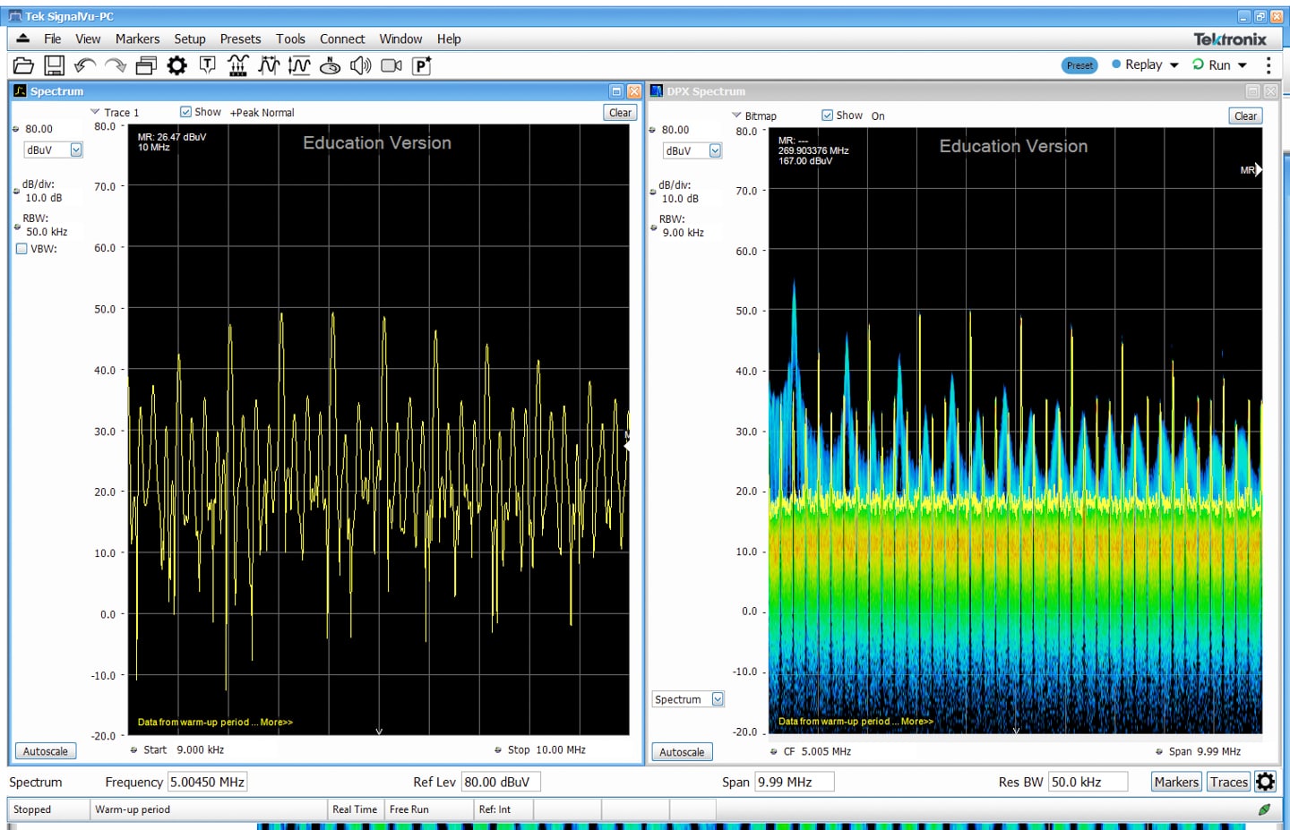Expand the Run dropdown arrow
Screen dimensions: 1290x830
(1242, 65)
